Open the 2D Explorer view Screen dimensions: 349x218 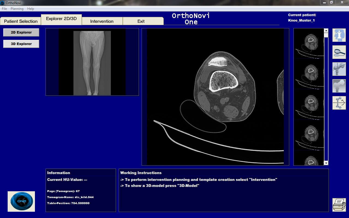pos(21,32)
